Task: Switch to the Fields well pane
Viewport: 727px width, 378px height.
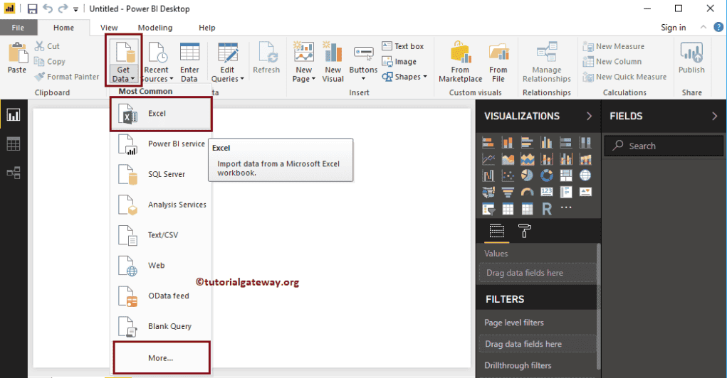Action: [x=496, y=230]
